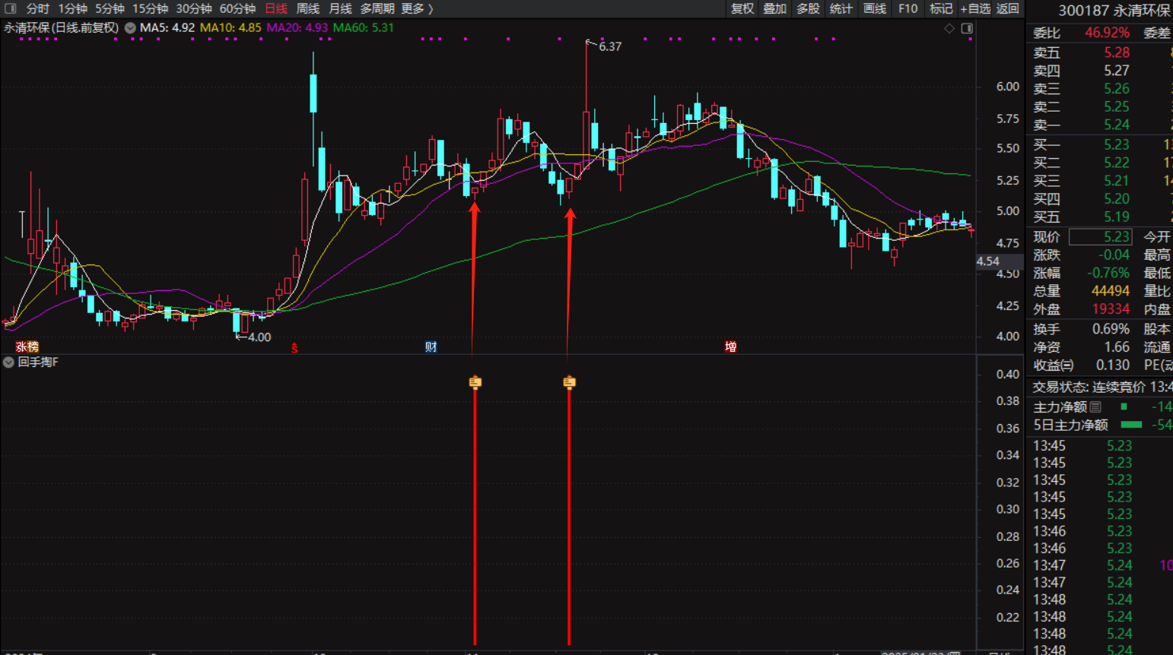Viewport: 1173px width, 655px height.
Task: Expand the 回手掏F indicator dropdown
Action: tap(8, 362)
